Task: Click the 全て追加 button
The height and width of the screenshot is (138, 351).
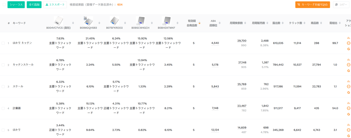Action: 34,5
